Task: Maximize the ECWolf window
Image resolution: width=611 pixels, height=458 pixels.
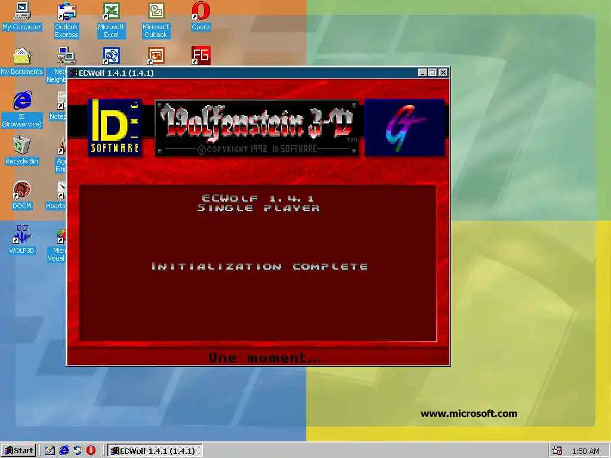Action: click(x=432, y=73)
